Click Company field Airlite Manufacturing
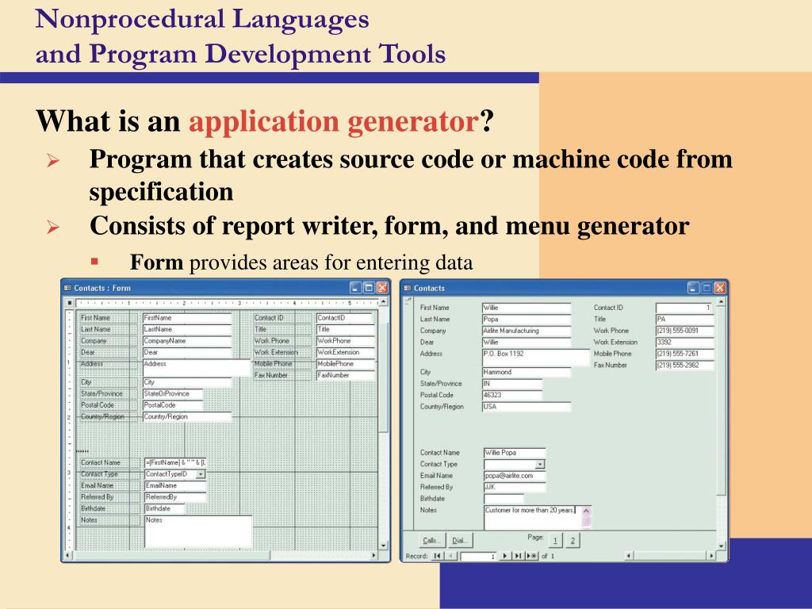812x609 pixels. click(x=527, y=331)
